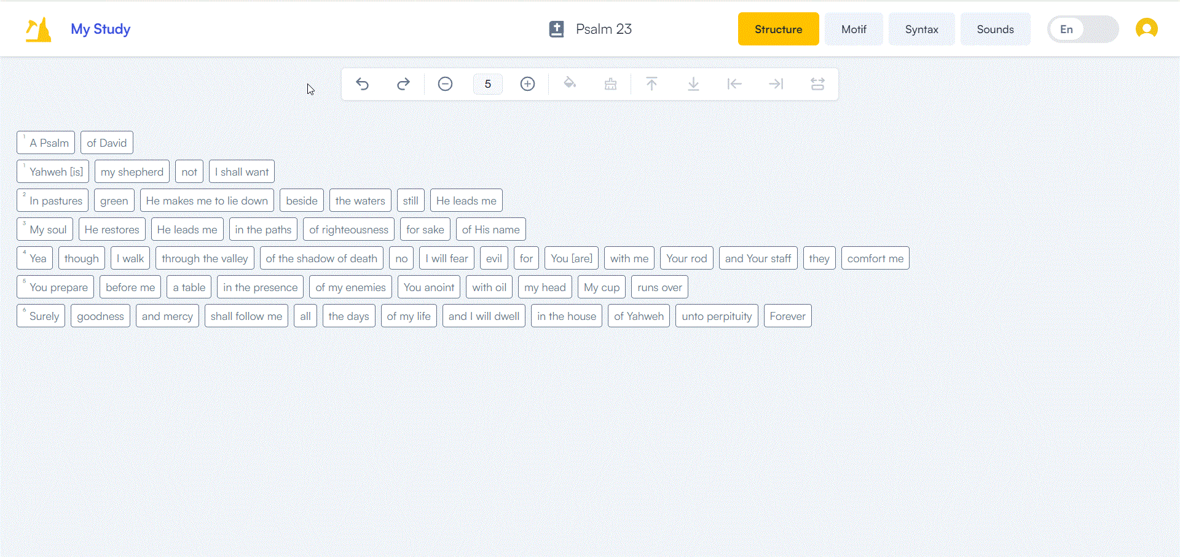1180x557 pixels.
Task: Increase the count with the plus icon
Action: [527, 84]
